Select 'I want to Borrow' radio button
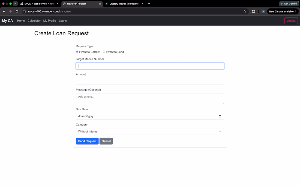The width and height of the screenshot is (300, 187). coord(77,52)
